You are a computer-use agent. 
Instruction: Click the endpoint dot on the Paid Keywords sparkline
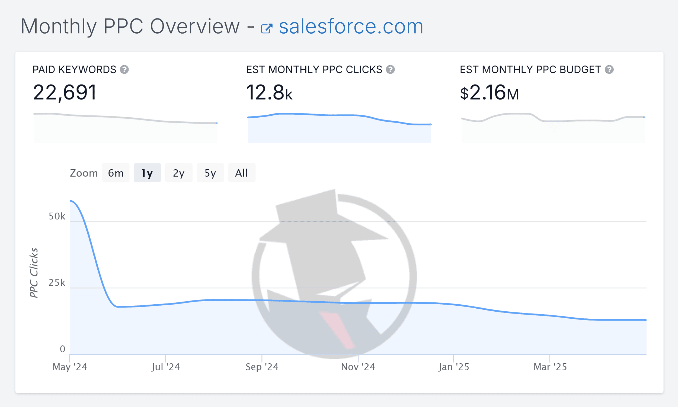(x=217, y=123)
